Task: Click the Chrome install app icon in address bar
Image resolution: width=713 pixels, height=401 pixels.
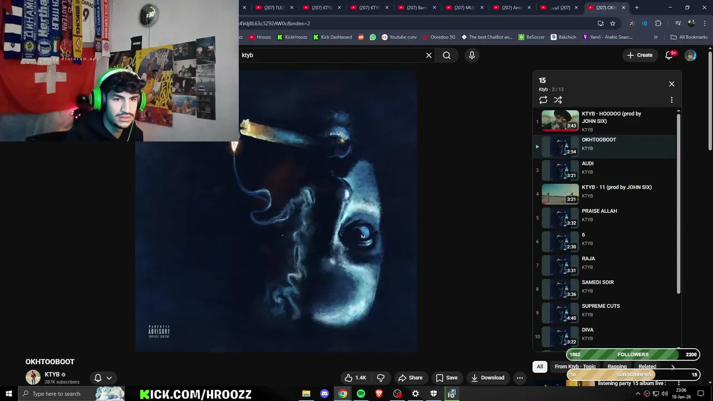Action: (x=600, y=23)
